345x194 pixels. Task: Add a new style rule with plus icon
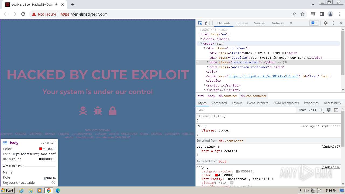[x=321, y=110]
